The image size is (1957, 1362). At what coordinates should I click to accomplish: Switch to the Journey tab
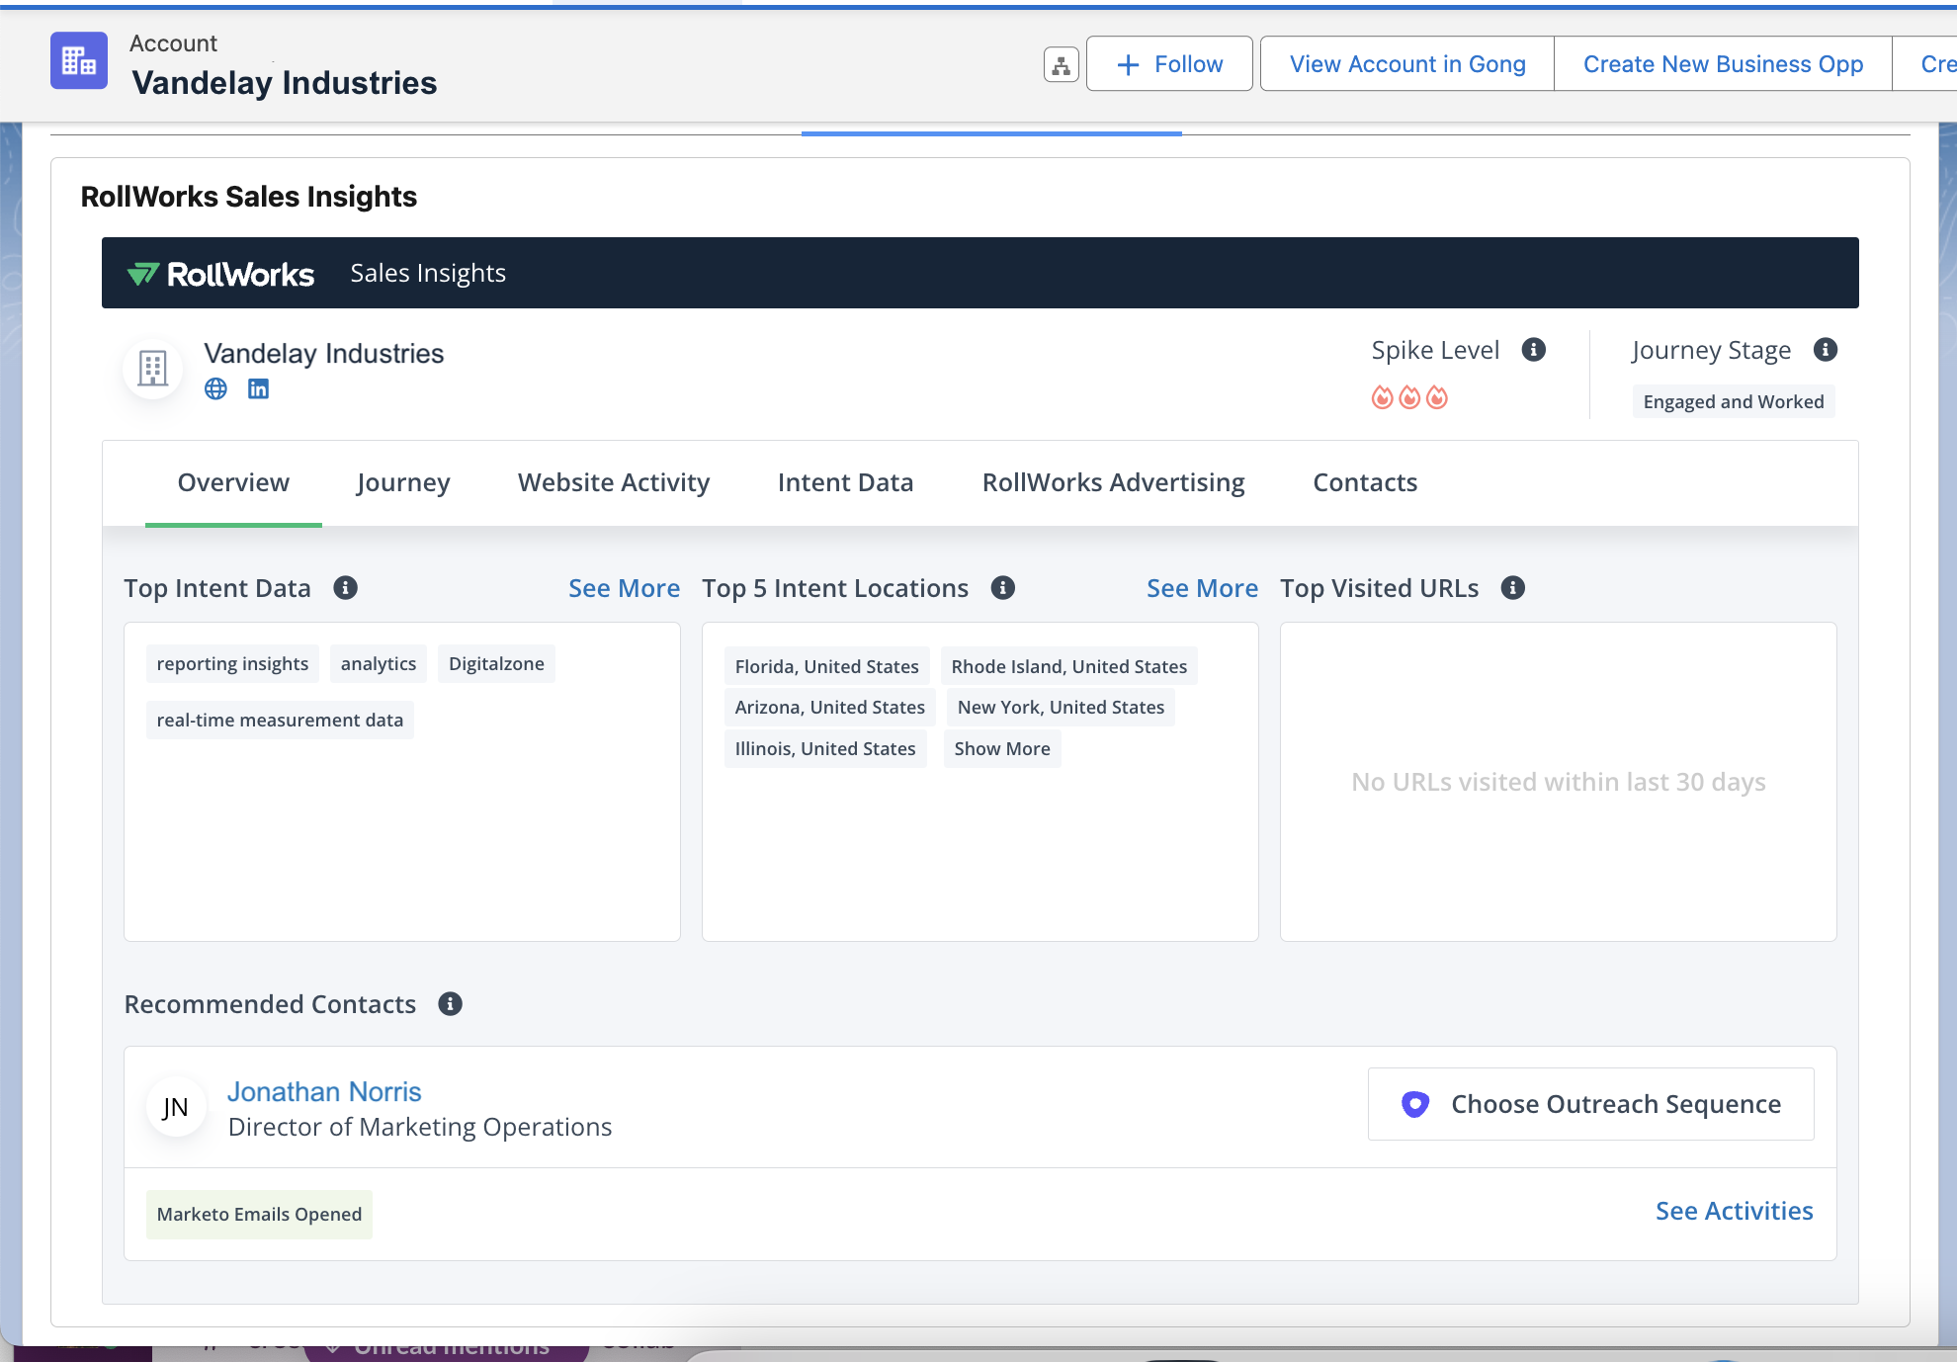pos(402,483)
